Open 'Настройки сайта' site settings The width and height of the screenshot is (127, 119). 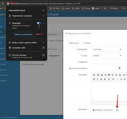click(x=26, y=48)
